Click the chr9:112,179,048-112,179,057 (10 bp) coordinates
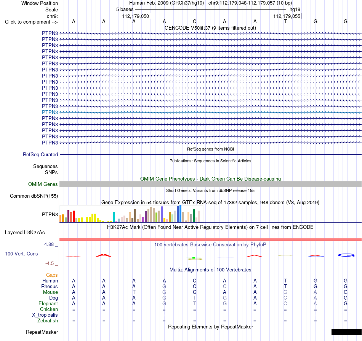Image resolution: width=362 pixels, height=341 pixels. 250,3
